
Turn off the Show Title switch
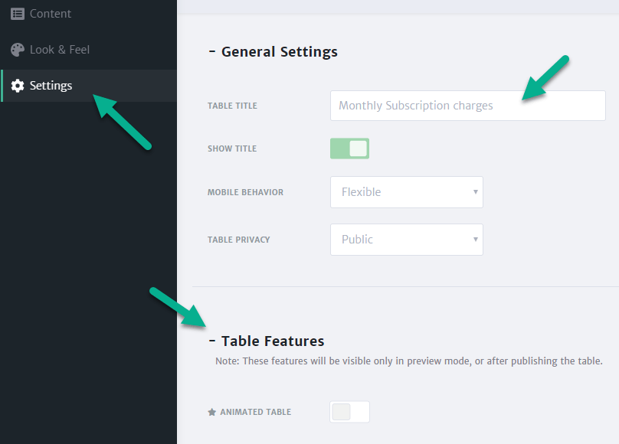[349, 149]
